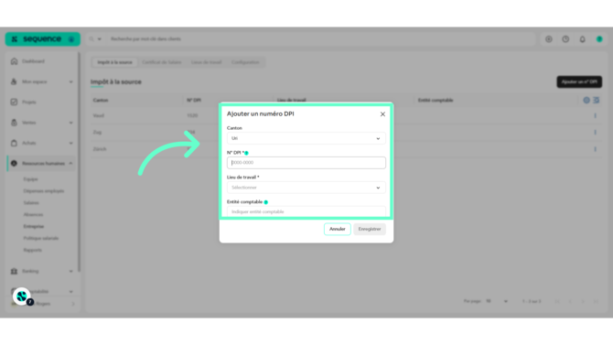Click the search magnifier icon

[x=91, y=39]
